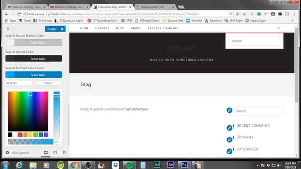Open the Keywords bookmark

[x=213, y=20]
